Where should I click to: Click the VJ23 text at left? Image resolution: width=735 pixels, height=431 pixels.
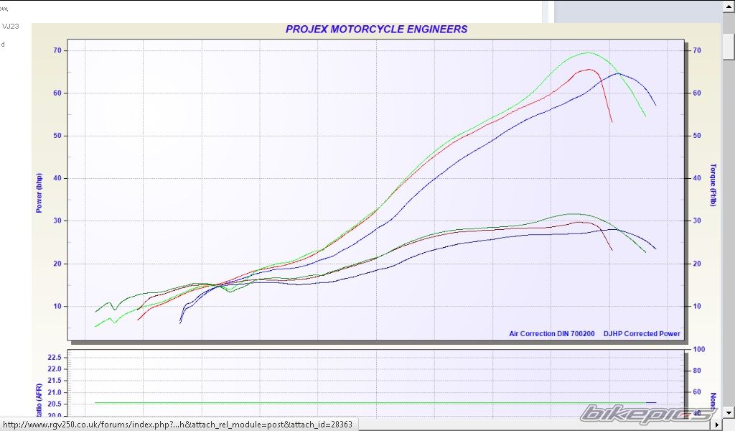11,27
